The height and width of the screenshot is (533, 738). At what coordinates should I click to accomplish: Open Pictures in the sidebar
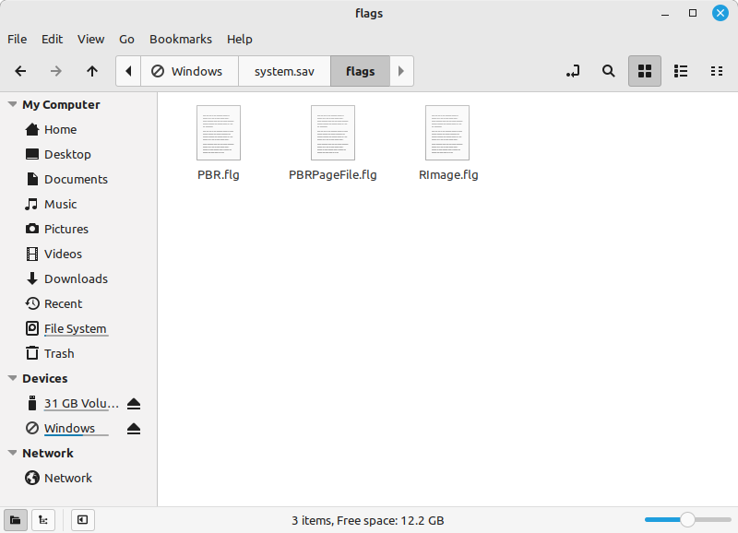coord(78,229)
